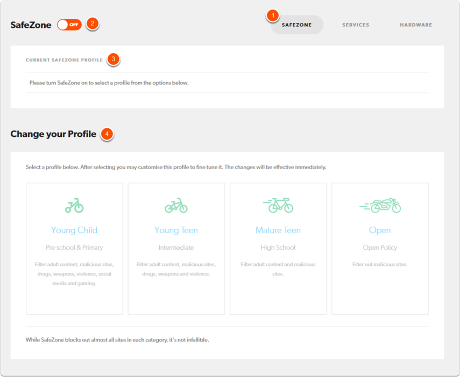Screen dimensions: 460x377
Task: Click 'Filter out malicious sites.' text
Action: coord(380,264)
